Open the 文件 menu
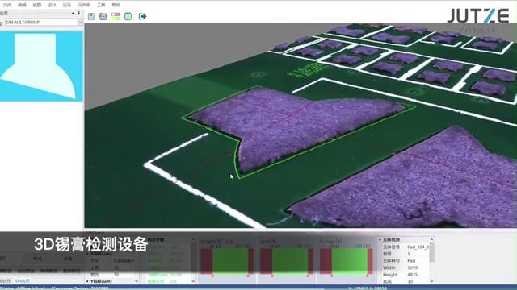 pos(7,5)
